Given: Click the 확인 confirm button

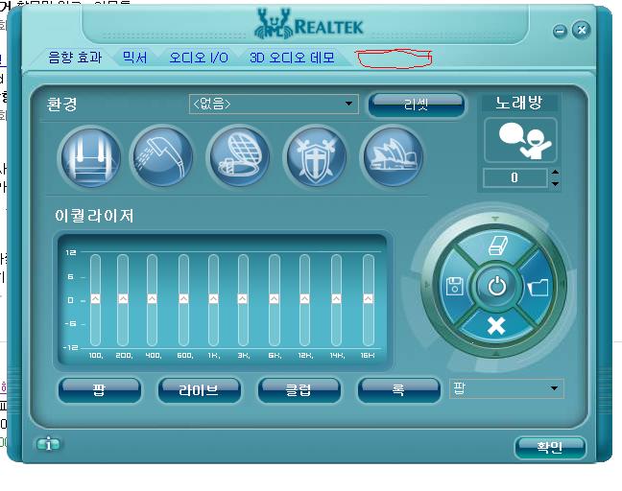Looking at the screenshot, I should (550, 448).
